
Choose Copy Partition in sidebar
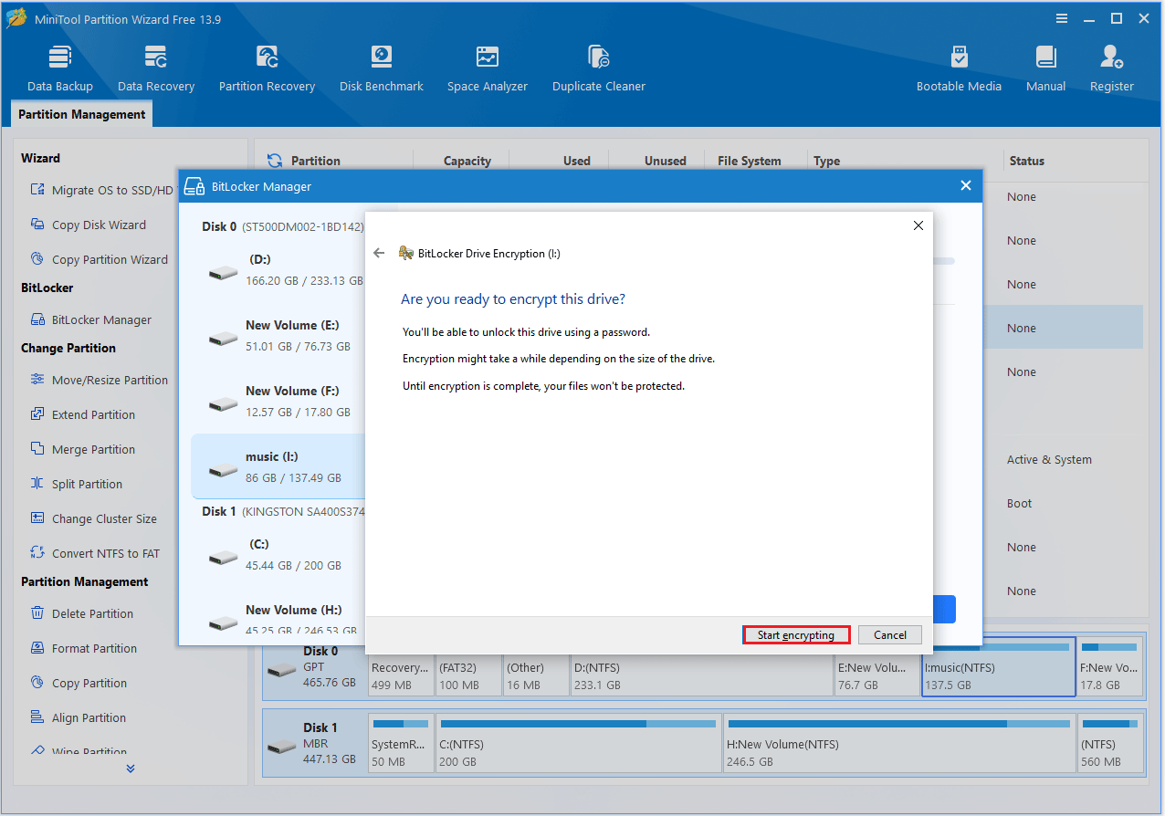(79, 683)
